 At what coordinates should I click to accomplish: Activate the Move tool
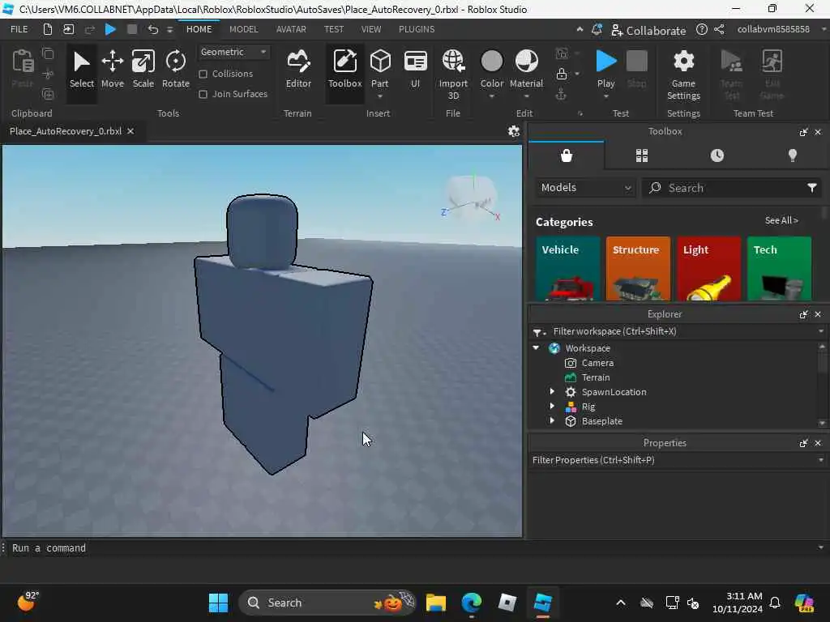click(112, 70)
